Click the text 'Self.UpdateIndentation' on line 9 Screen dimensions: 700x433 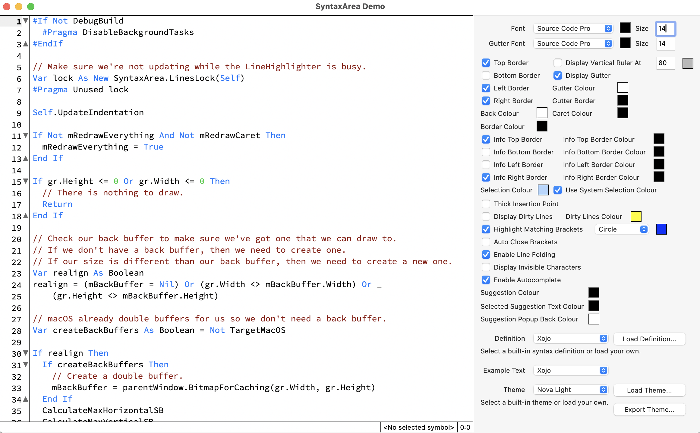tap(88, 112)
